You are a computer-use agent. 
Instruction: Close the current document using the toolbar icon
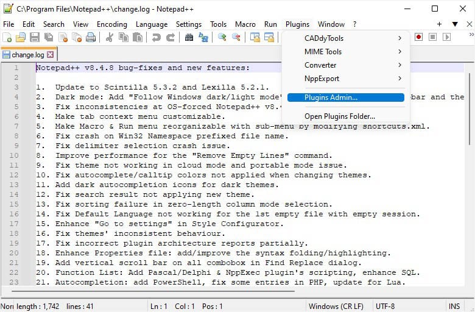63,38
